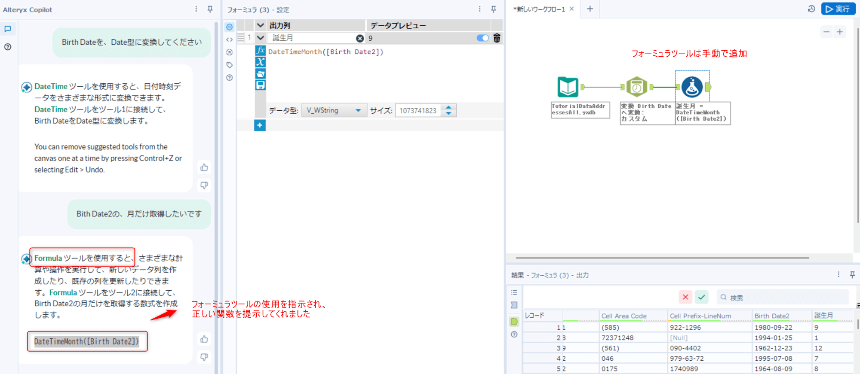Open the workflow history icon

pyautogui.click(x=811, y=9)
